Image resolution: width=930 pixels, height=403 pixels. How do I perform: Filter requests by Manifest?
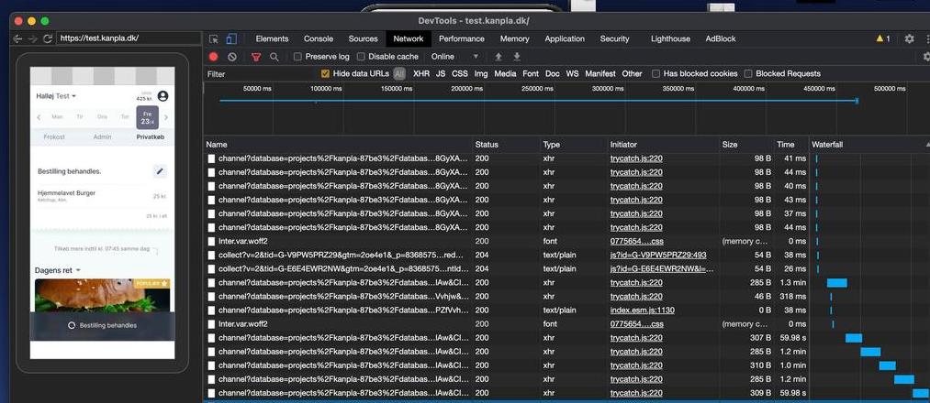click(600, 74)
